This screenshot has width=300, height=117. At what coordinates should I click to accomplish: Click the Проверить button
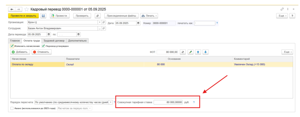(x=82, y=16)
